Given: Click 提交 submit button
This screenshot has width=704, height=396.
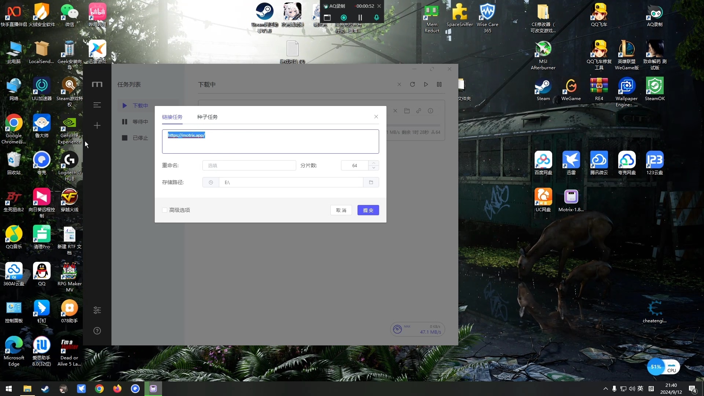Looking at the screenshot, I should click(368, 210).
